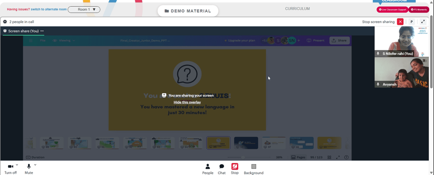Open microphone options chevron
Viewport: 434px width, 175px height.
tap(35, 165)
